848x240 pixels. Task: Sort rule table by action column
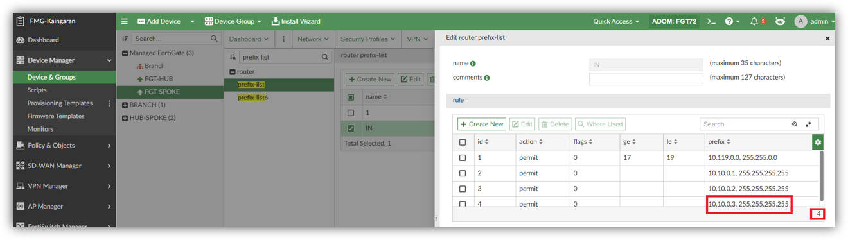[542, 142]
